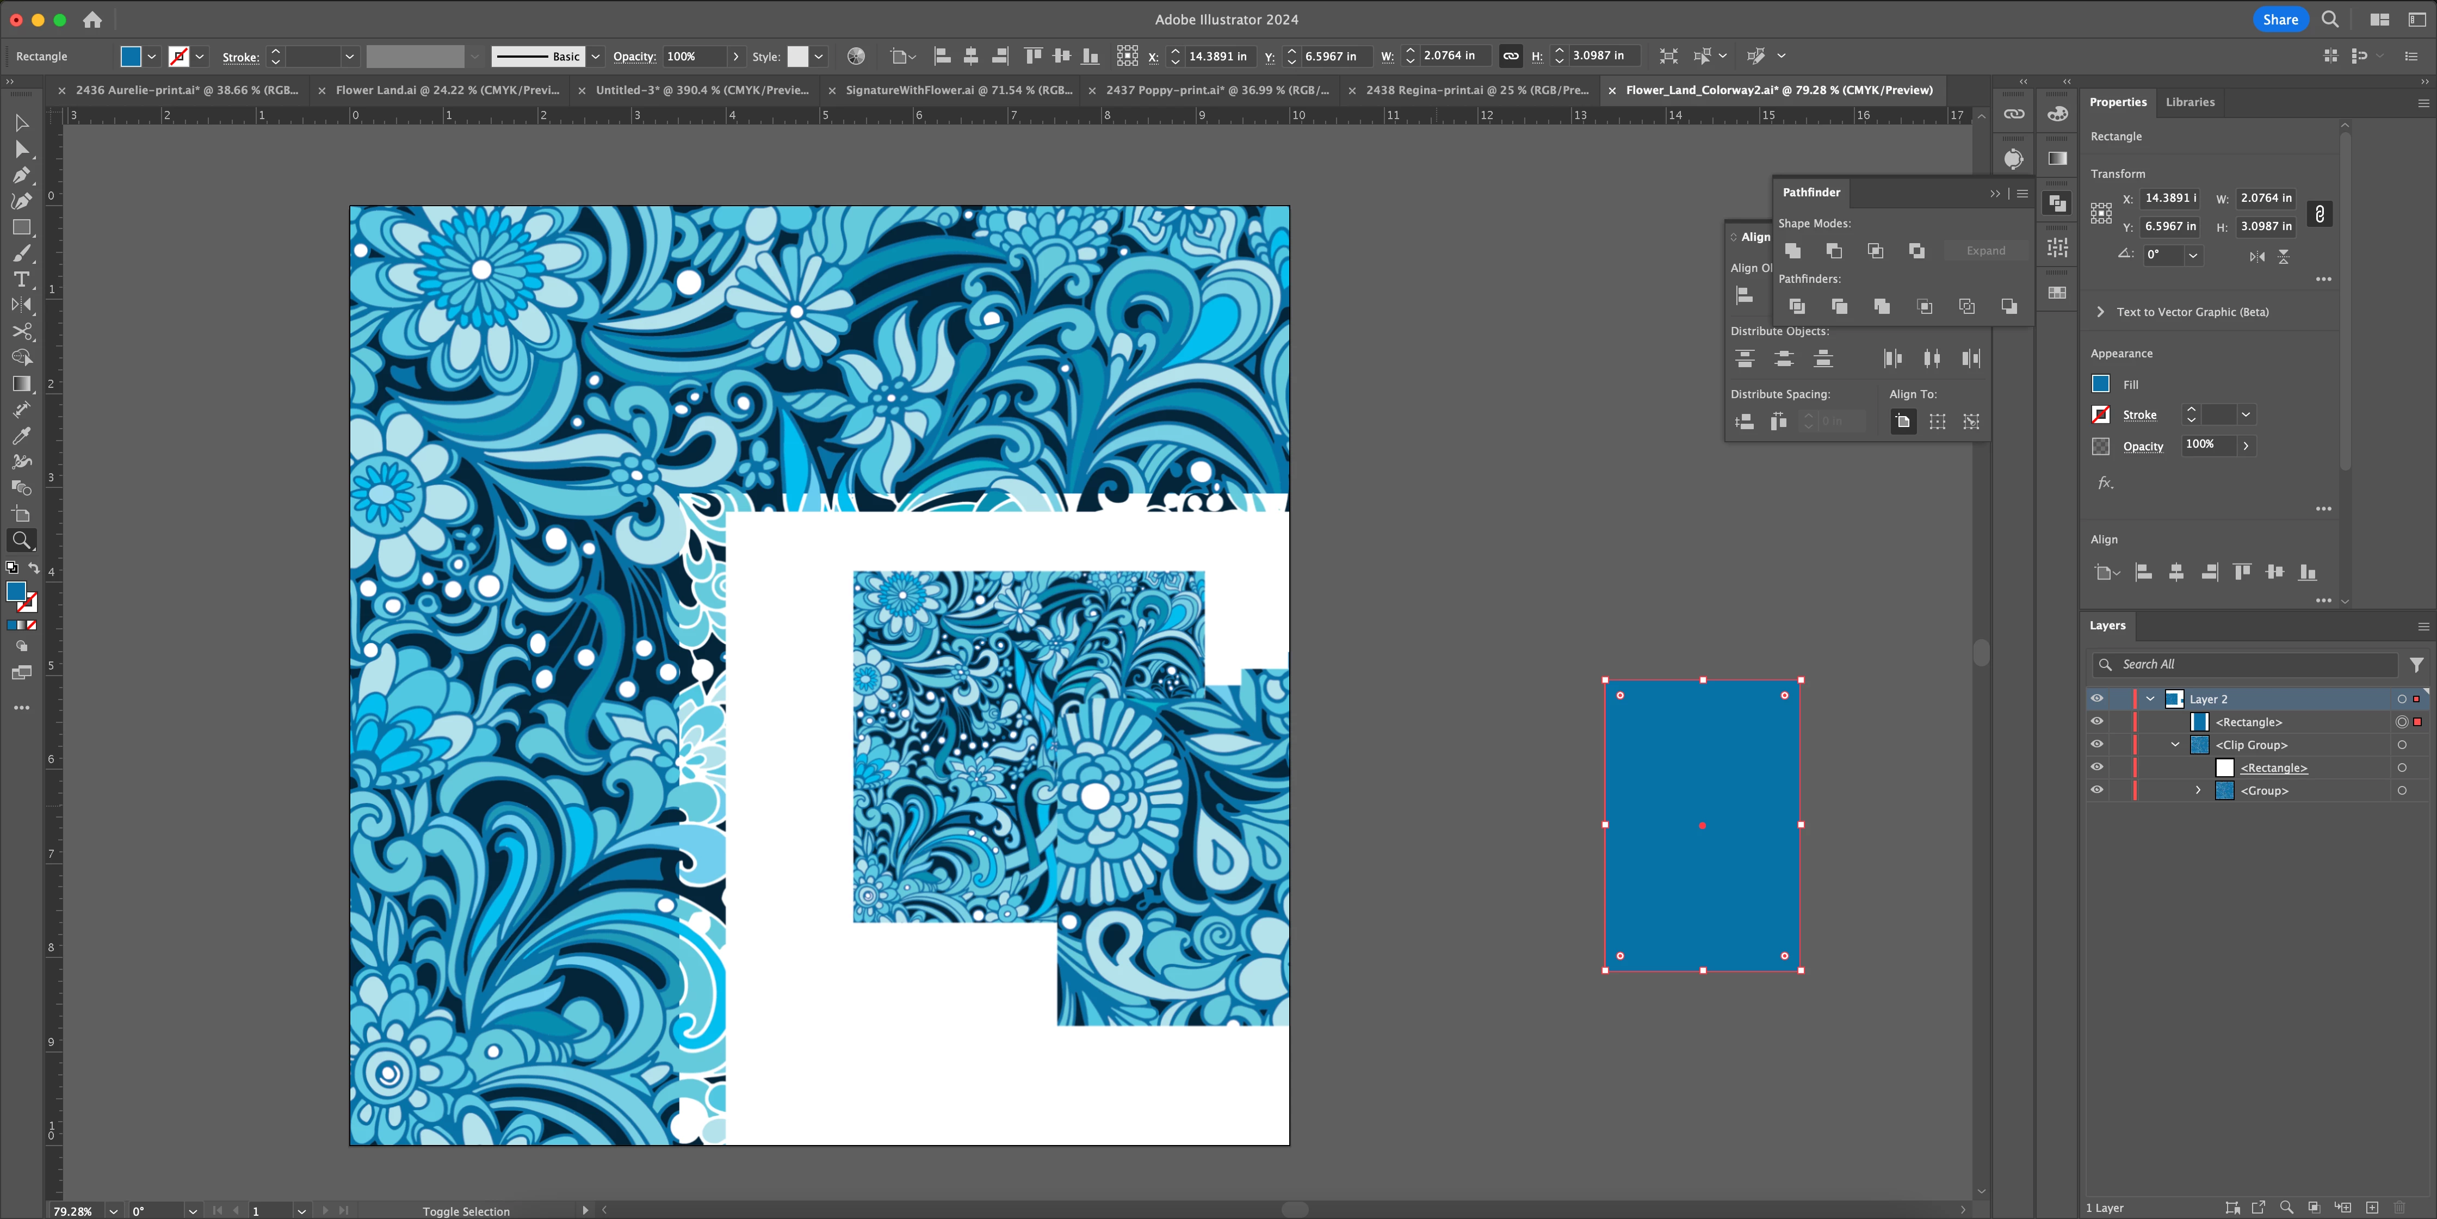Click the Minus Front shape mode icon
The height and width of the screenshot is (1219, 2437).
click(x=1833, y=251)
